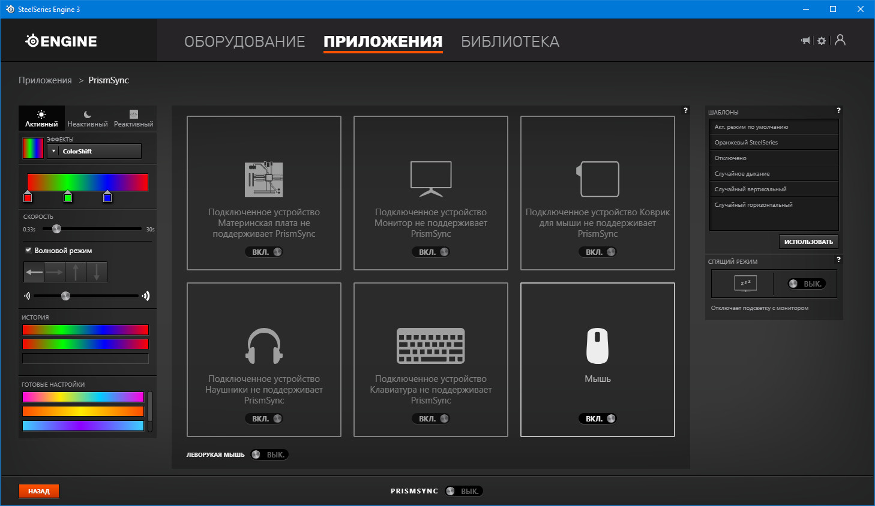Screen dimensions: 875x506
Task: Turn on the main PrismSync switch
Action: 464,491
